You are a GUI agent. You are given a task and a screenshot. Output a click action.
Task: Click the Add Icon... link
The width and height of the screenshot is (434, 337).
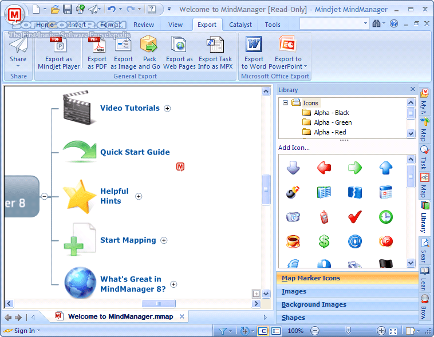click(x=294, y=148)
